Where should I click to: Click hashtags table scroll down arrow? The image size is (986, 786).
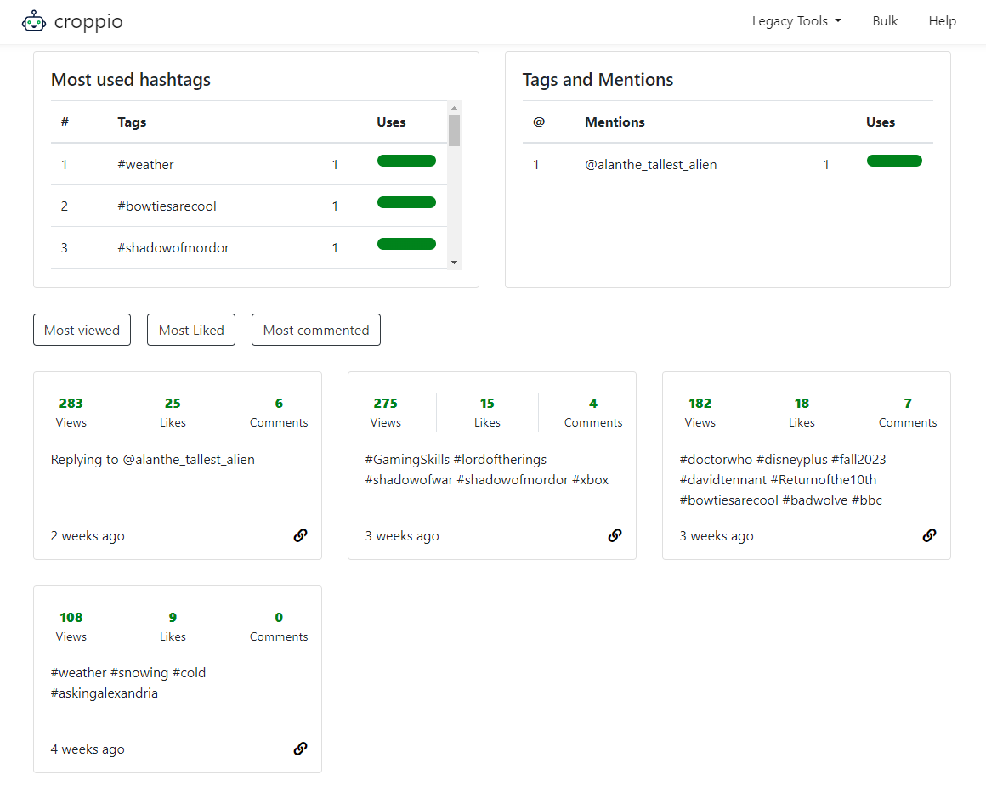pos(454,263)
